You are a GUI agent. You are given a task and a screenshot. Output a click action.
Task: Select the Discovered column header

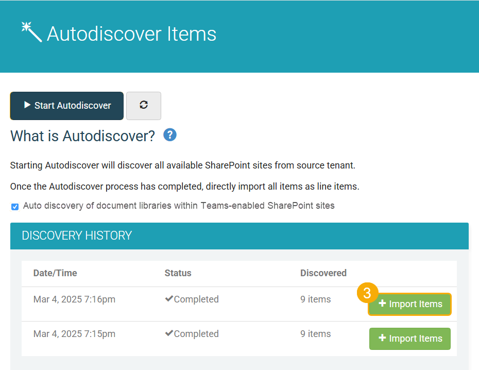323,273
